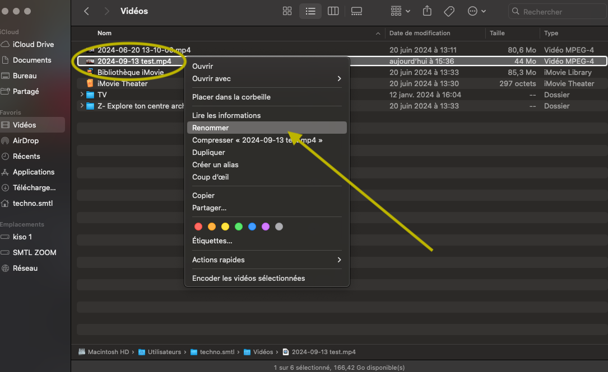Apply the red color tag
The height and width of the screenshot is (372, 608).
pyautogui.click(x=198, y=227)
